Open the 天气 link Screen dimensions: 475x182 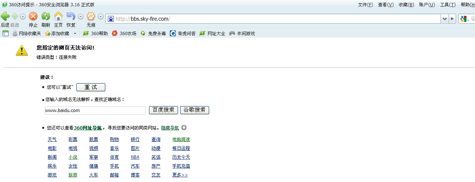pyautogui.click(x=52, y=139)
